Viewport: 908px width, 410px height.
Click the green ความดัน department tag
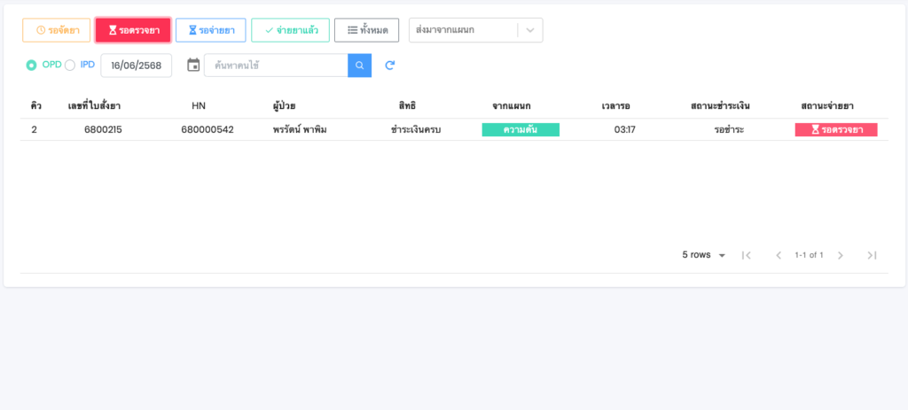pyautogui.click(x=521, y=129)
